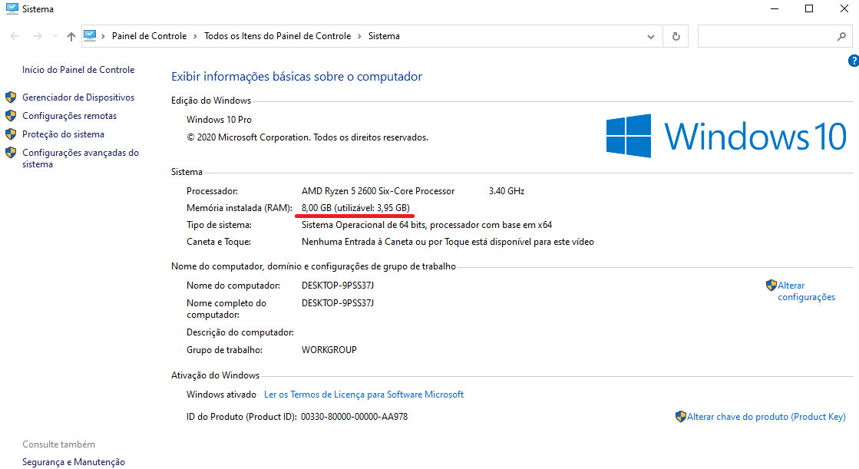The height and width of the screenshot is (469, 859).
Task: Open recent locations dropdown arrow
Action: [55, 36]
